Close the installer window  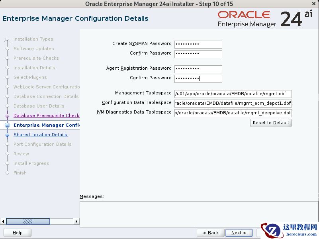314,4
